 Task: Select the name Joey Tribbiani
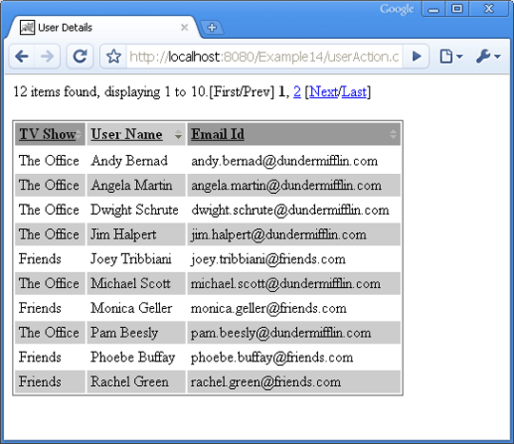(130, 259)
